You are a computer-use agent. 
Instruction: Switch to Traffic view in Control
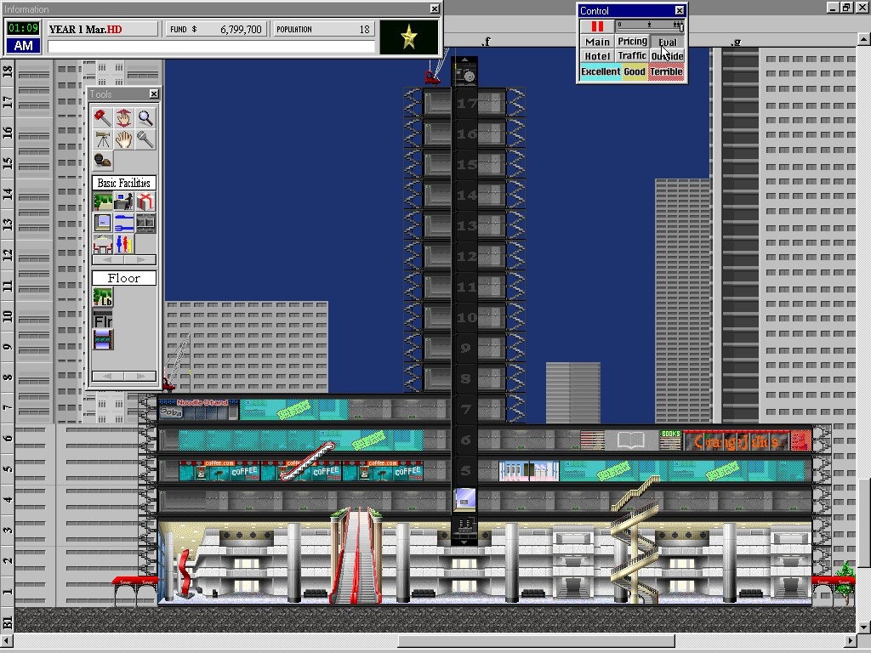tap(632, 55)
